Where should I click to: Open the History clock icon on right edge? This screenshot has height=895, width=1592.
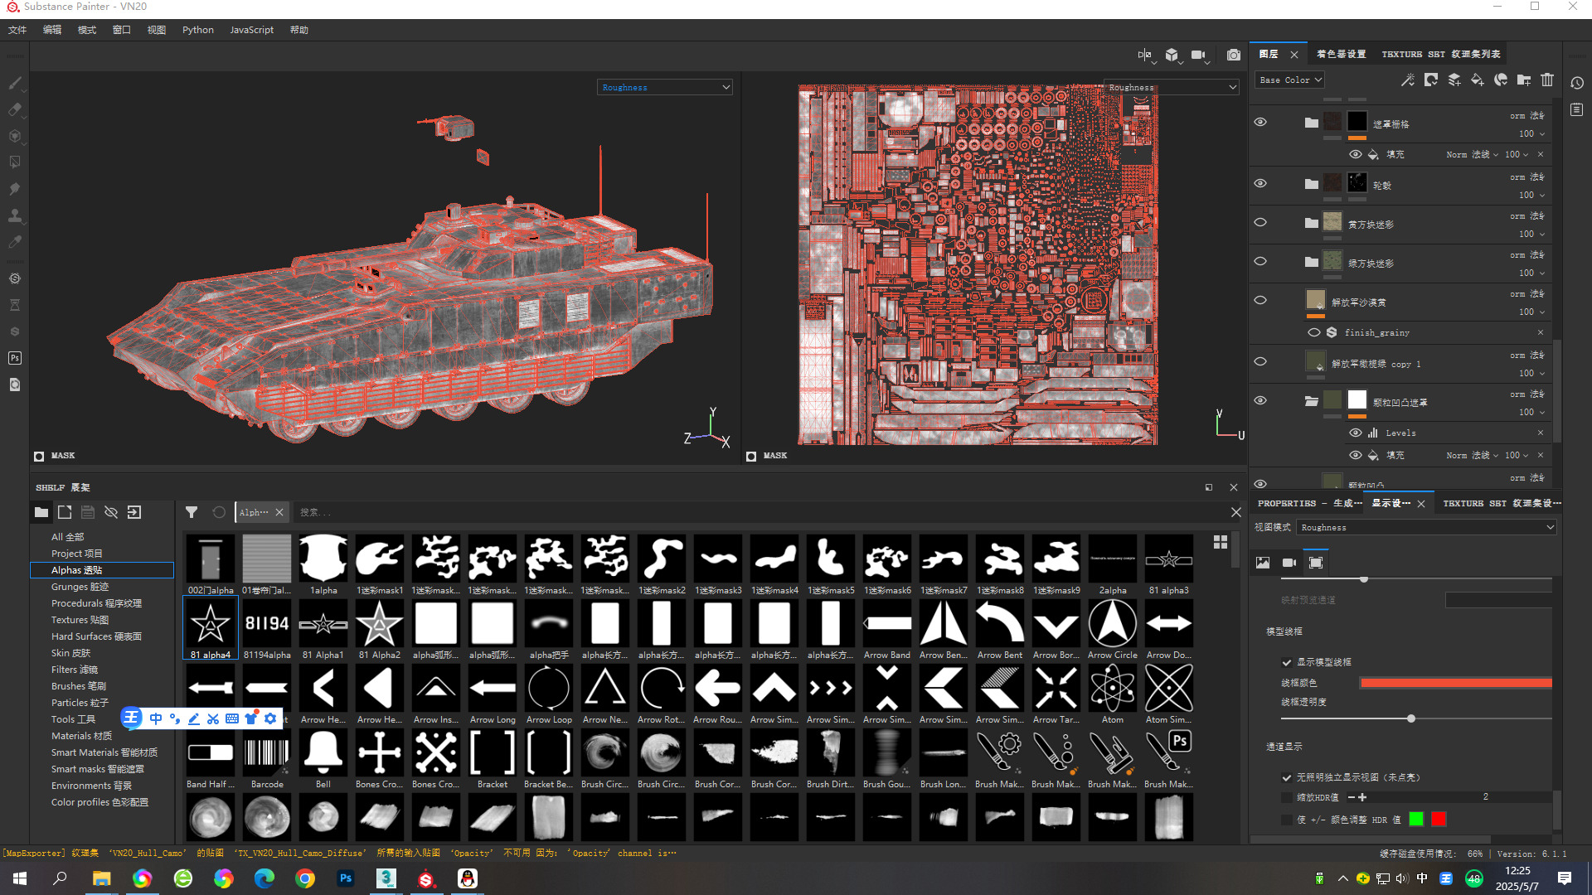[x=1577, y=83]
